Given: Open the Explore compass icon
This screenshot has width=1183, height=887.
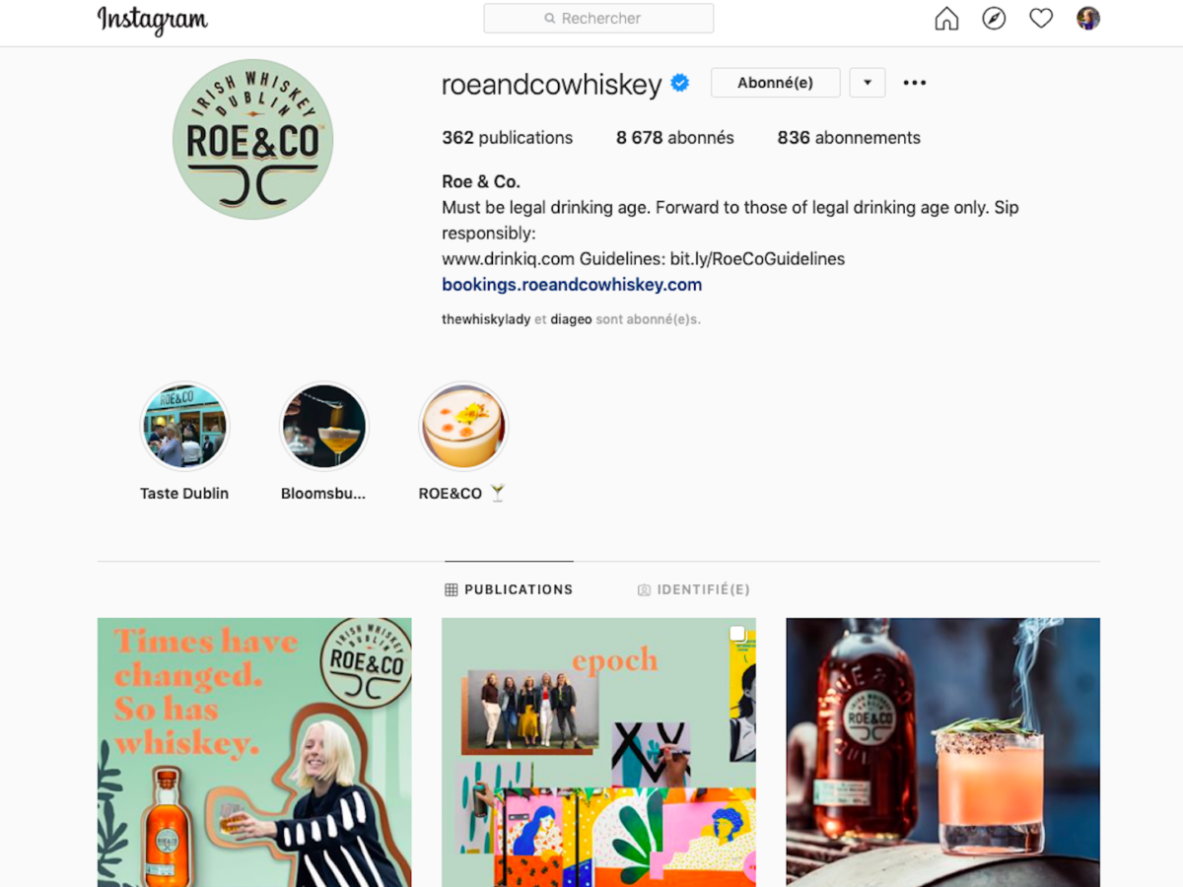Looking at the screenshot, I should (x=994, y=19).
